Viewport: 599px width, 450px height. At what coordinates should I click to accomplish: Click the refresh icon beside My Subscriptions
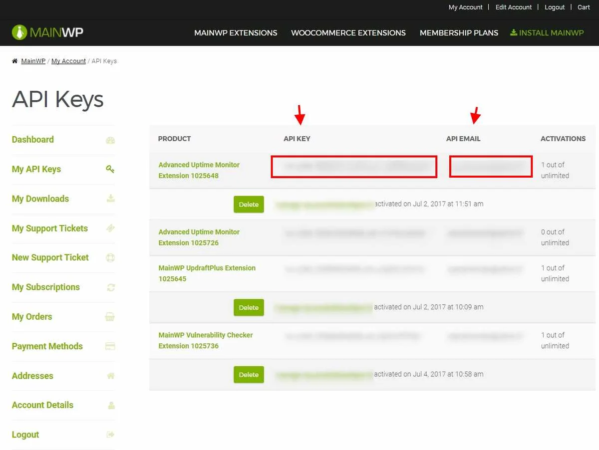(x=110, y=287)
